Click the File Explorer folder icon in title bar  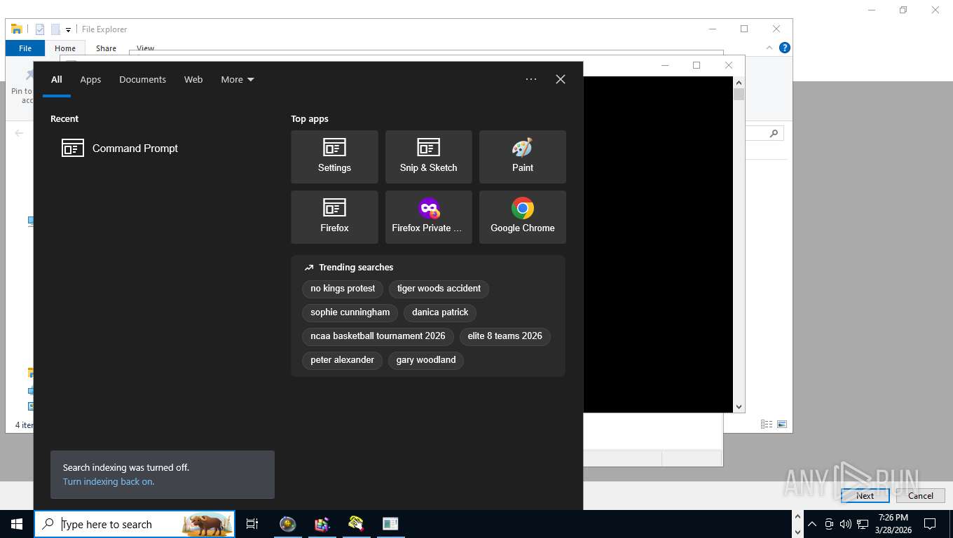pos(17,29)
